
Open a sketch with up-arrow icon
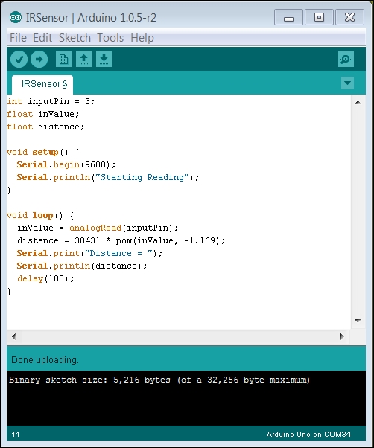83,60
